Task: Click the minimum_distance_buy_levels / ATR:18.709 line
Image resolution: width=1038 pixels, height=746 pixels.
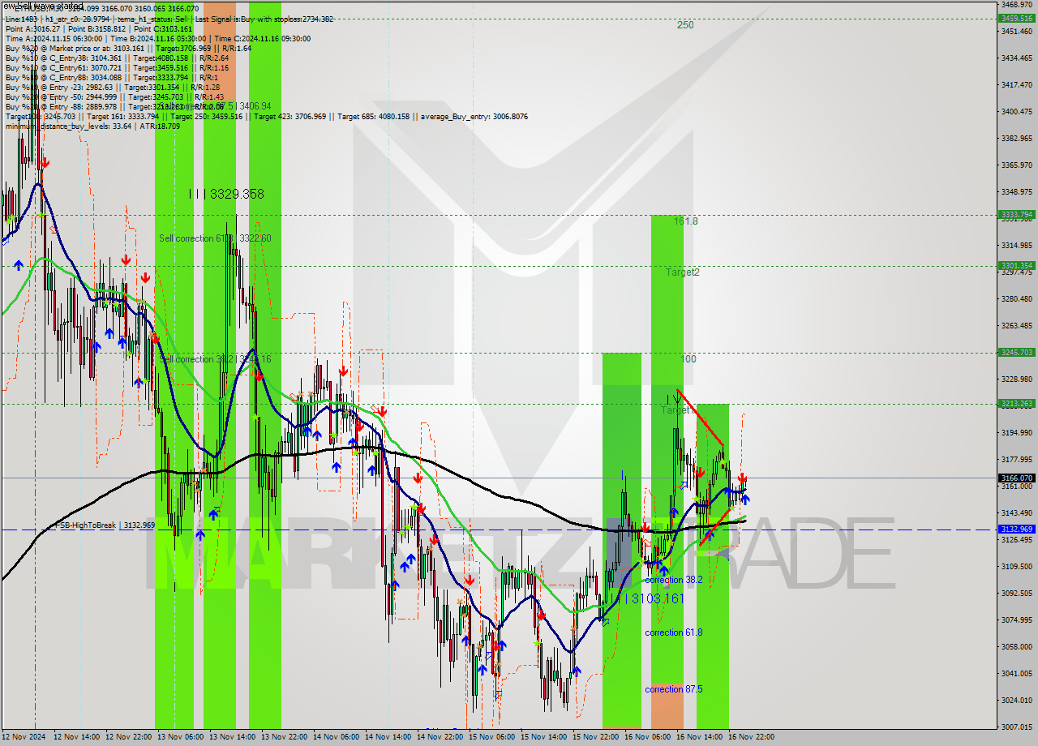Action: (x=92, y=126)
